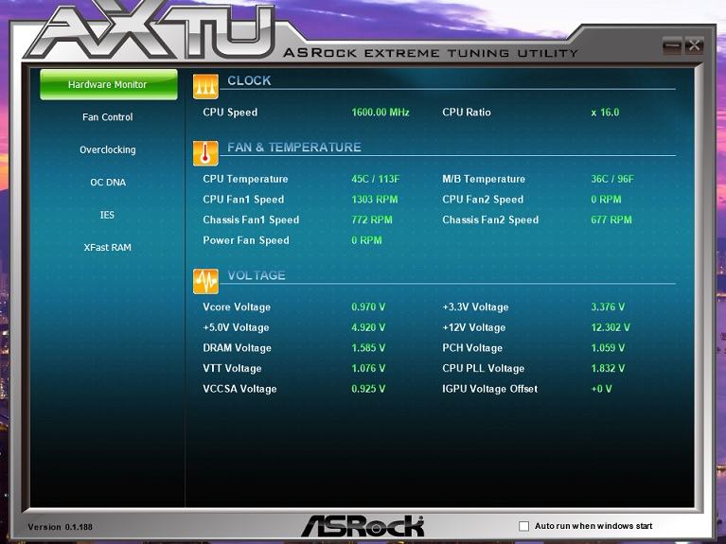This screenshot has height=544, width=726.
Task: Click the IGPU Voltage Offset label
Action: coord(490,389)
